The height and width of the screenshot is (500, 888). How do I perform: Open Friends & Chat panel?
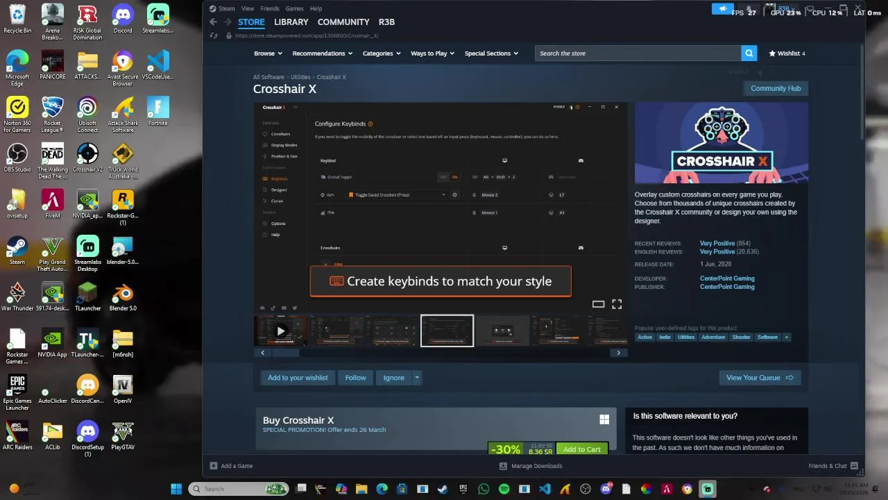[x=832, y=466]
